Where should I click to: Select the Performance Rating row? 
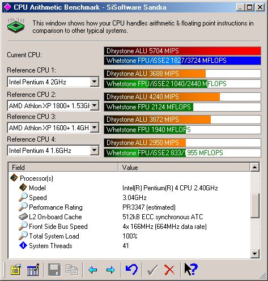coord(129,207)
